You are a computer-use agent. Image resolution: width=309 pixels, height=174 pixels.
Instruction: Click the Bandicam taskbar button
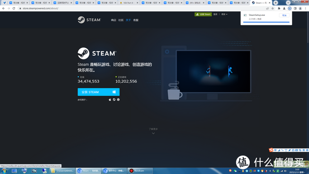click(x=140, y=171)
